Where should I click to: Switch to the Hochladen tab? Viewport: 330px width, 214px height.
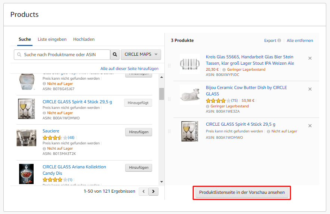click(84, 39)
